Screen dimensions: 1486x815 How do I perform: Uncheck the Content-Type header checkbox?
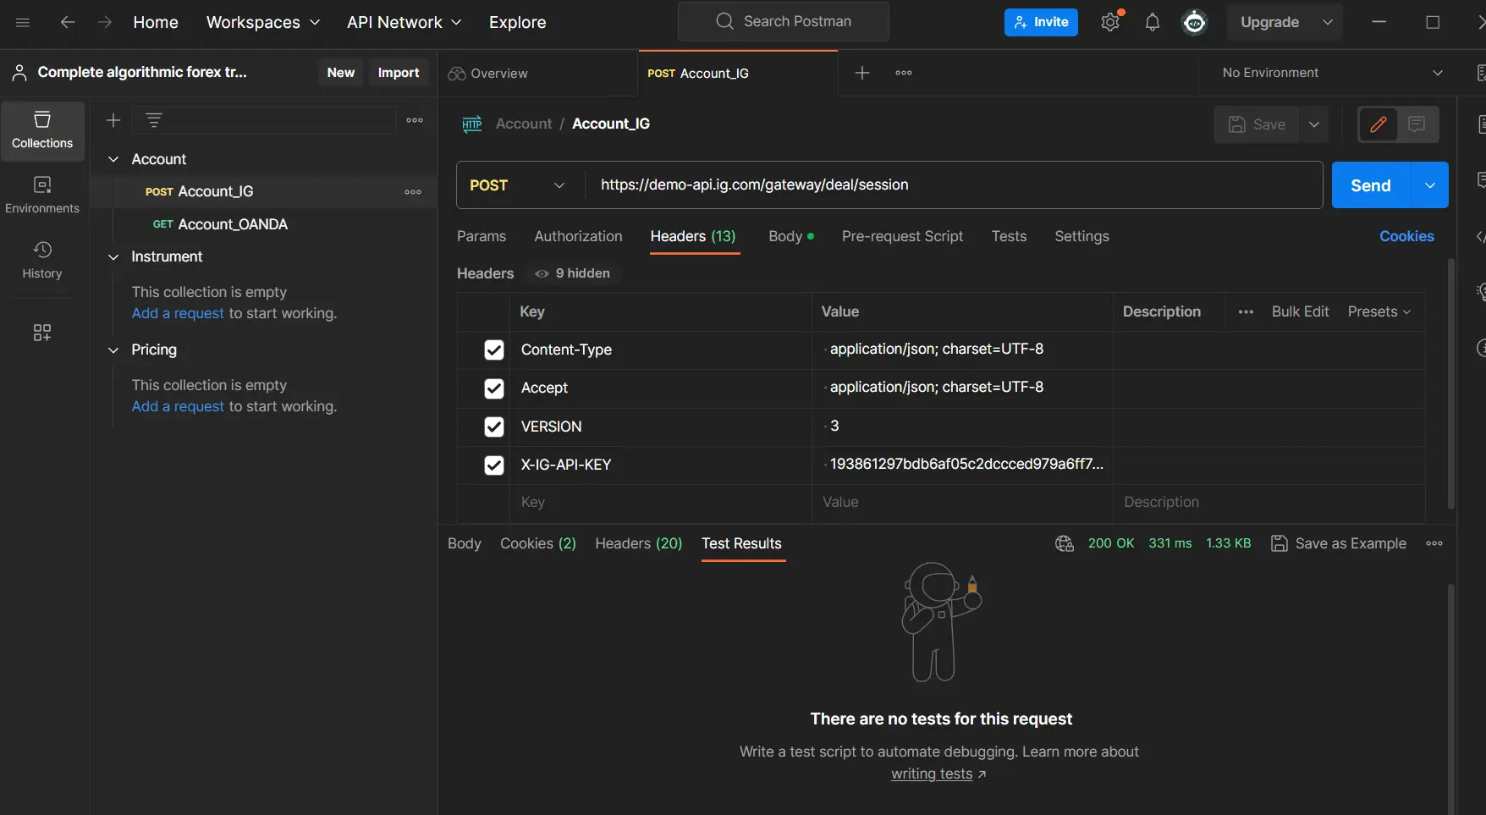click(494, 350)
